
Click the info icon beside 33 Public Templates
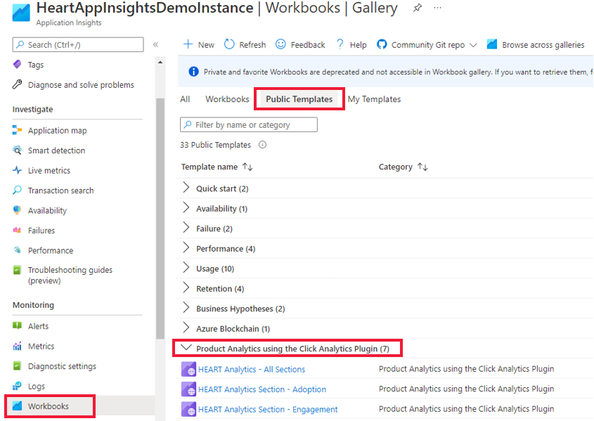pyautogui.click(x=262, y=145)
